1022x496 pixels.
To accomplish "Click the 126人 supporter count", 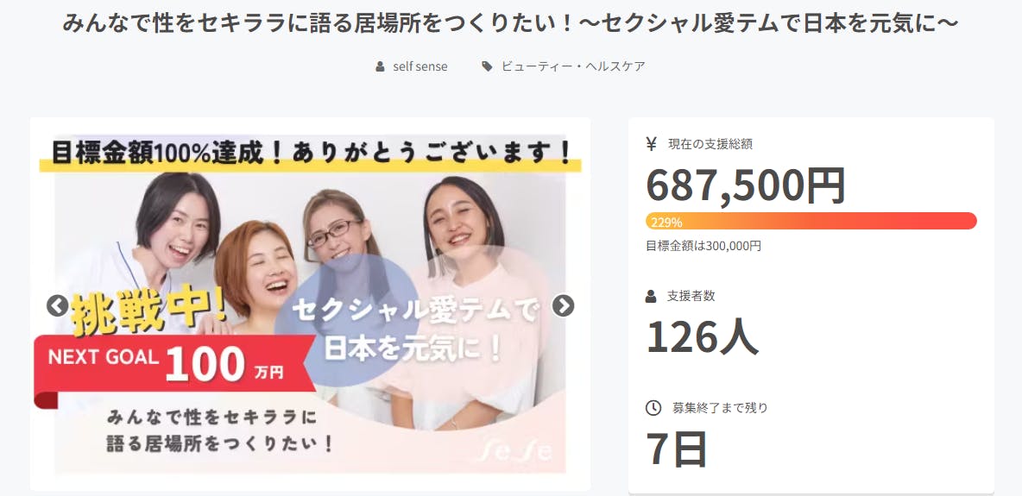I will click(702, 337).
